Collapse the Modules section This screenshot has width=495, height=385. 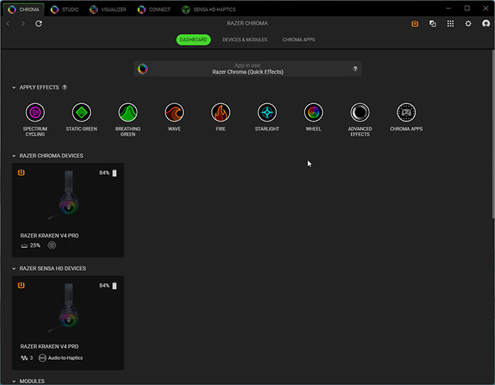[x=14, y=381]
